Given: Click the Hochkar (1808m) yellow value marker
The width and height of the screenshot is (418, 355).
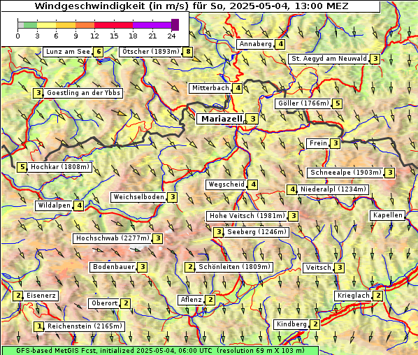Looking at the screenshot, I should pos(22,167).
